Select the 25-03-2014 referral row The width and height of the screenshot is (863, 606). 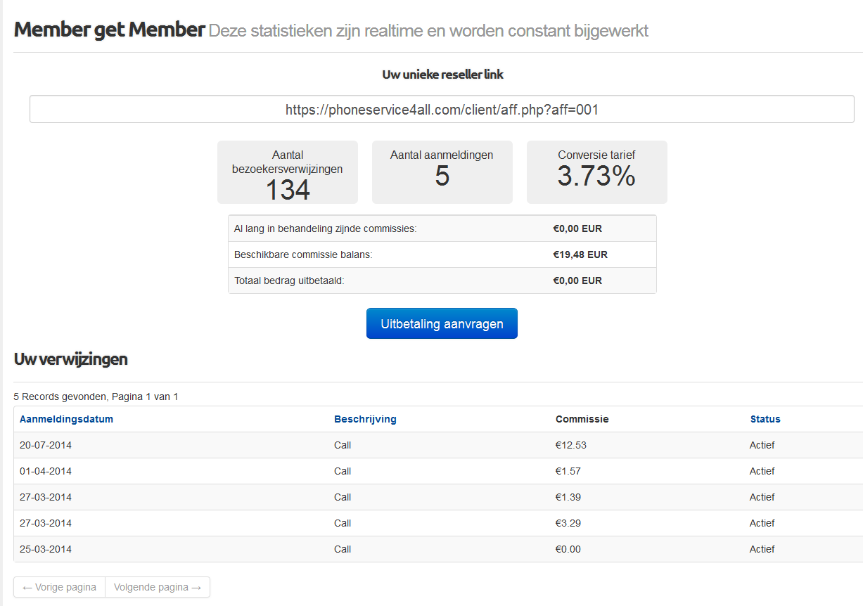45,549
